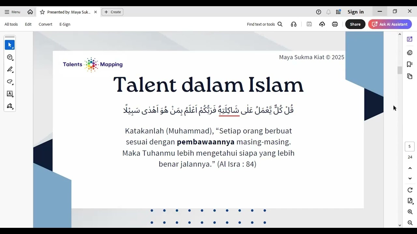The height and width of the screenshot is (234, 417).
Task: Go to previous page with up chevron
Action: click(410, 168)
